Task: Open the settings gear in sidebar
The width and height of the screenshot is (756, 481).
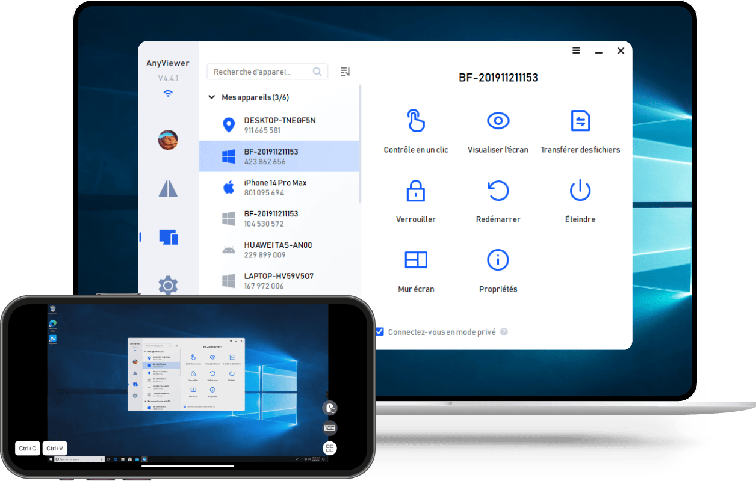Action: [168, 285]
